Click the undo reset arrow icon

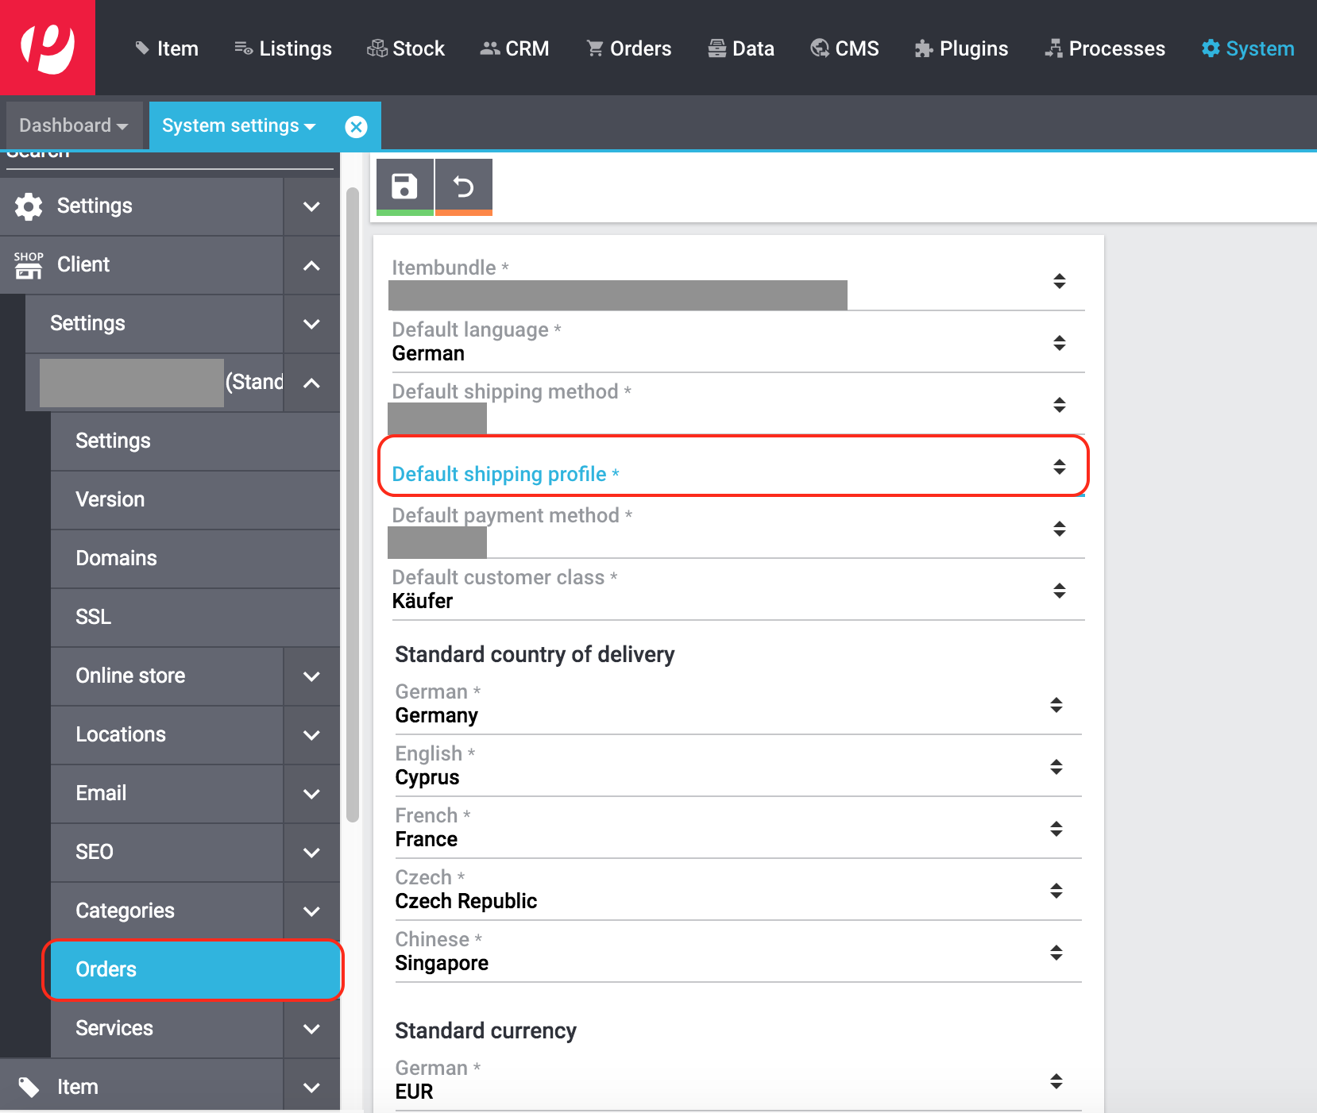tap(464, 187)
